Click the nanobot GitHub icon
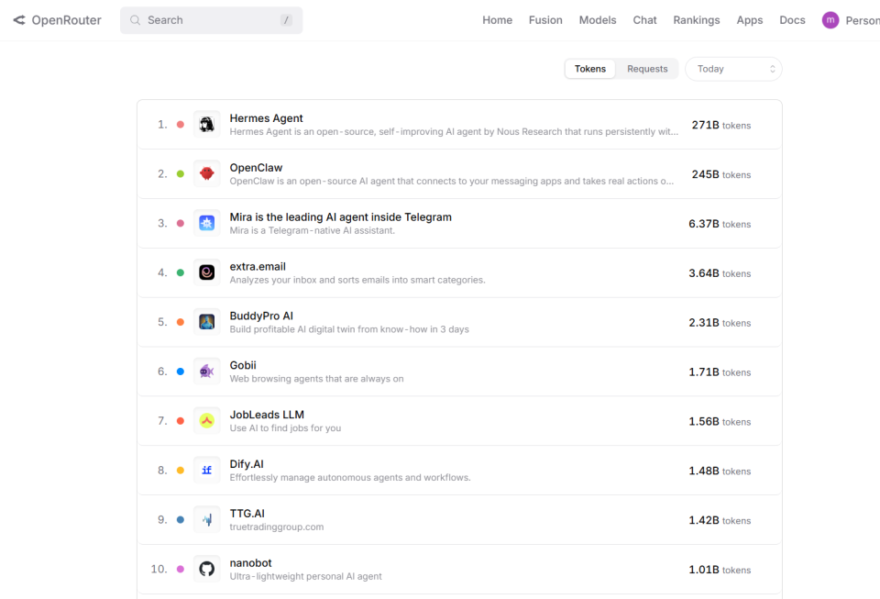880x599 pixels. [207, 569]
